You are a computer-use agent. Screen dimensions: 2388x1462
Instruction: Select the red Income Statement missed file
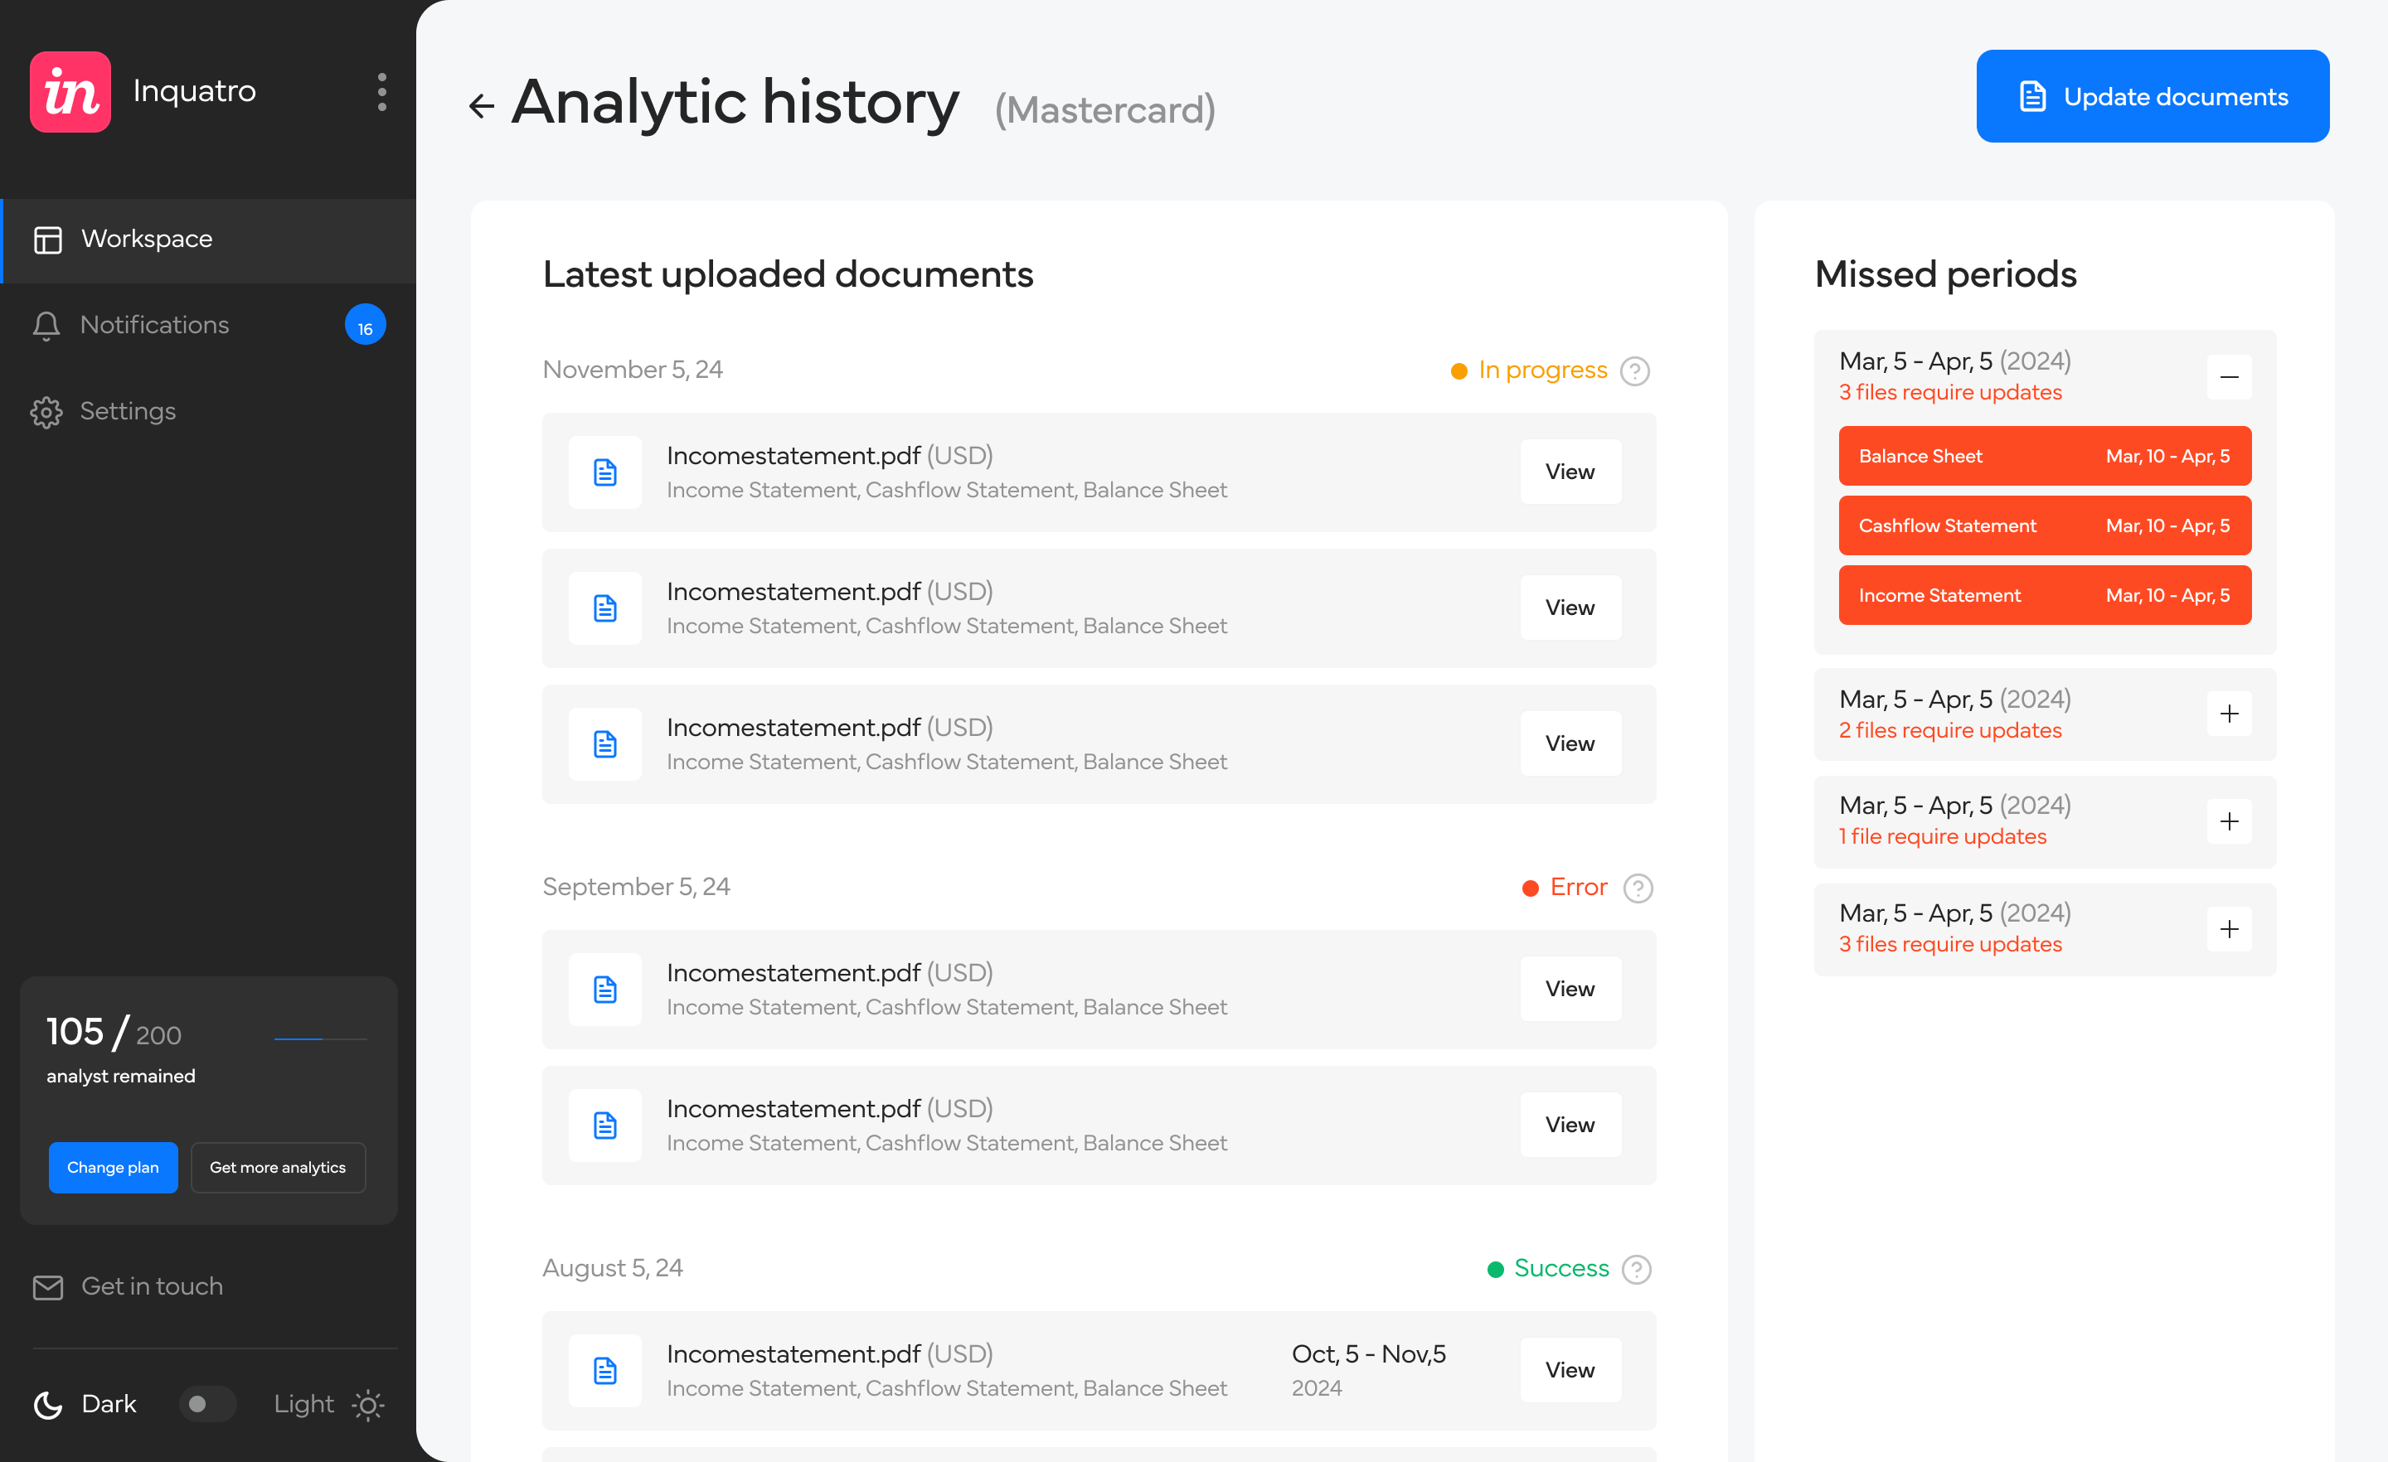coord(2045,595)
